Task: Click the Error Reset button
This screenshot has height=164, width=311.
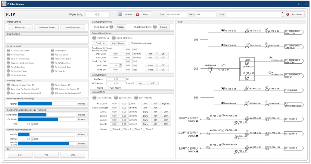Action: coord(294,14)
